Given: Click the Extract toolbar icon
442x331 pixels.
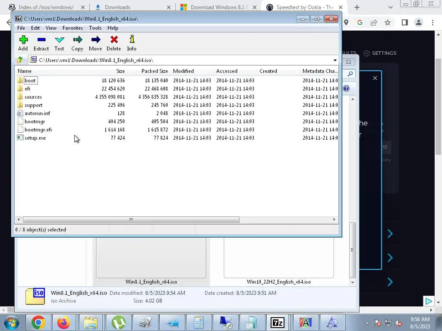Looking at the screenshot, I should (41, 43).
